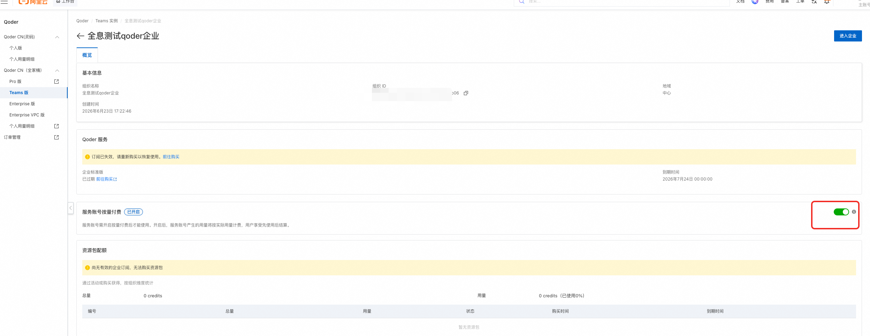870x336 pixels.
Task: Select Teams 版 in the sidebar
Action: [x=19, y=93]
